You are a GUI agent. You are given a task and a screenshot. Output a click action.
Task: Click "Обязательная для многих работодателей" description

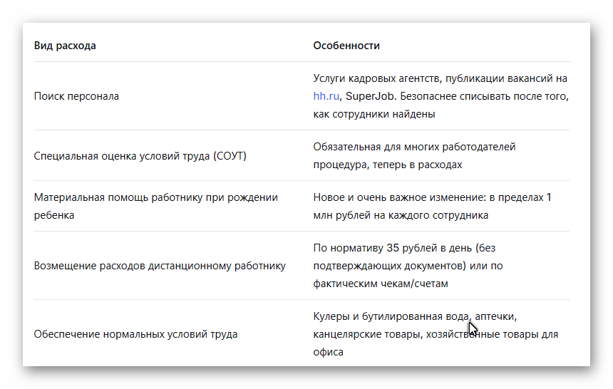(x=414, y=147)
